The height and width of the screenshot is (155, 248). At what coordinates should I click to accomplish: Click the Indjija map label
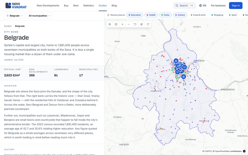pos(143,36)
